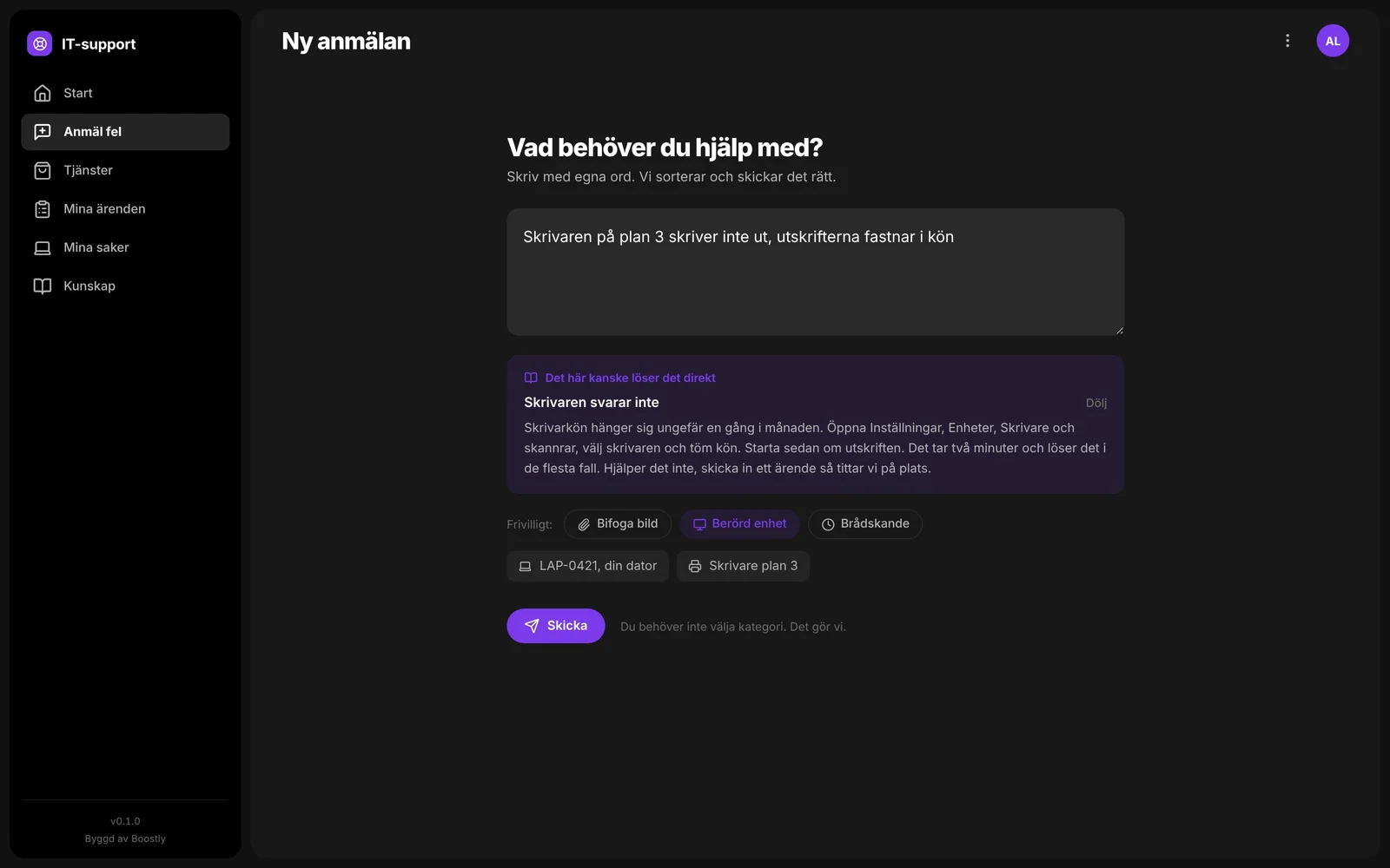
Task: Go to Anmäl fel menu item
Action: [x=125, y=132]
